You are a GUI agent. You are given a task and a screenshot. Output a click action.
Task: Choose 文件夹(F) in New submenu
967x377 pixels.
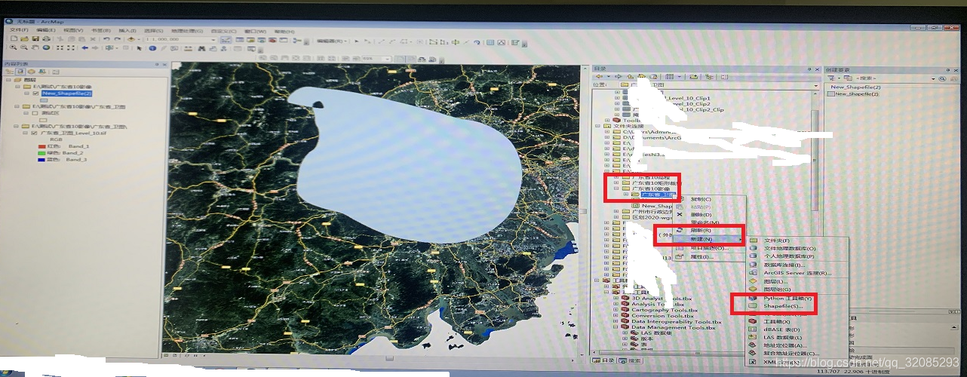click(x=777, y=241)
